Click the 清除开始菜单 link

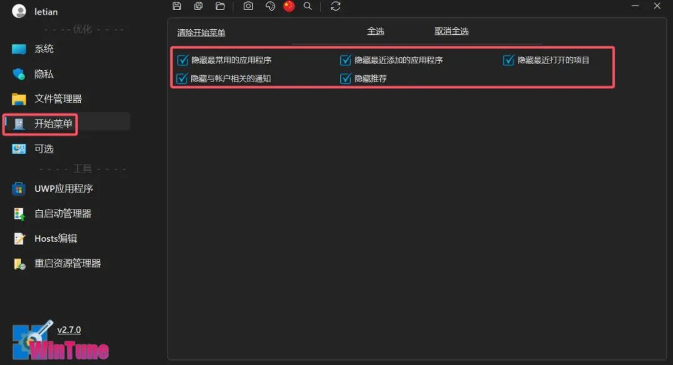pyautogui.click(x=201, y=32)
